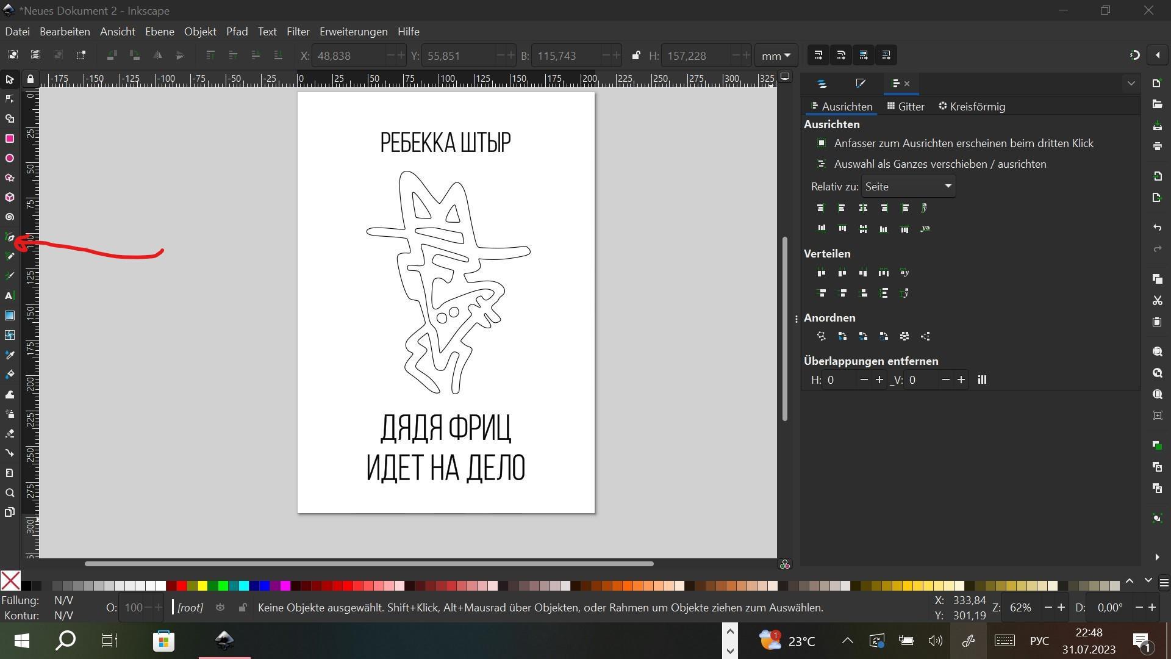
Task: Click the remove overlaps apply button
Action: tap(982, 380)
